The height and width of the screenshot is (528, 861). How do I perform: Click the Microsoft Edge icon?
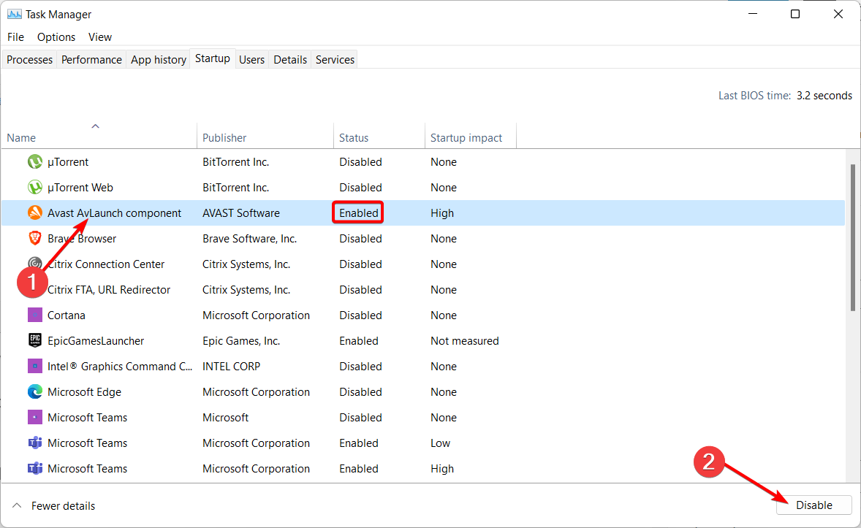34,392
